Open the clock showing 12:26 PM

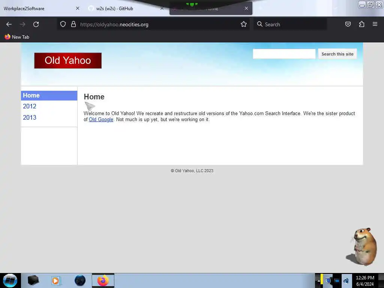365,281
